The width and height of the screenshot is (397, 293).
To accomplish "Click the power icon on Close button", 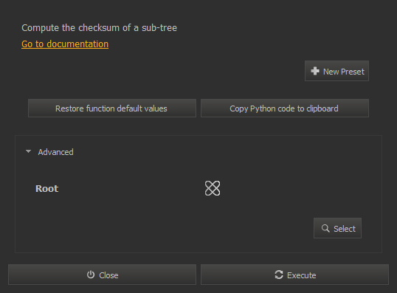I will 91,275.
